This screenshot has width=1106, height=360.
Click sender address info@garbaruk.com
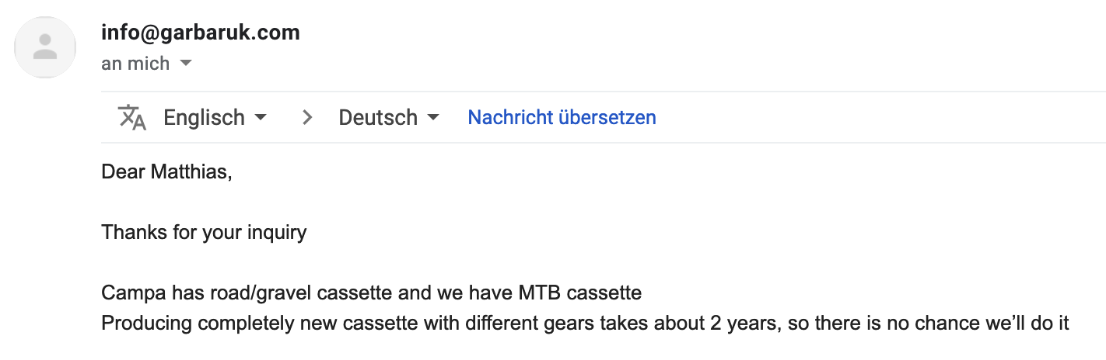[x=200, y=33]
